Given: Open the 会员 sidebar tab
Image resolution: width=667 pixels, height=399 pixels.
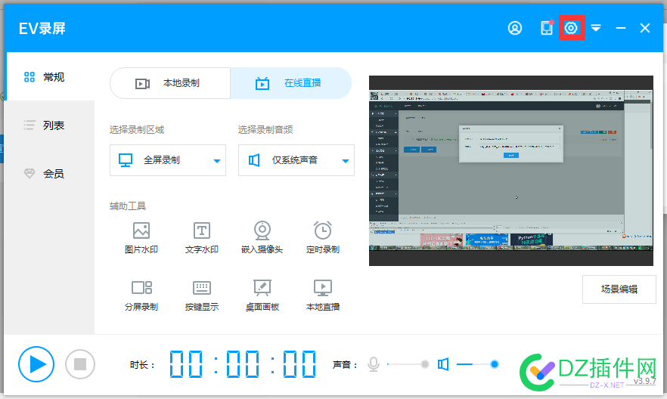Looking at the screenshot, I should click(50, 173).
